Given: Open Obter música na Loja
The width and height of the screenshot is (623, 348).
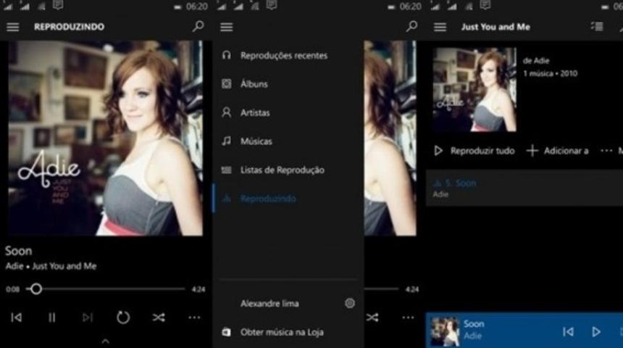Looking at the screenshot, I should point(282,332).
